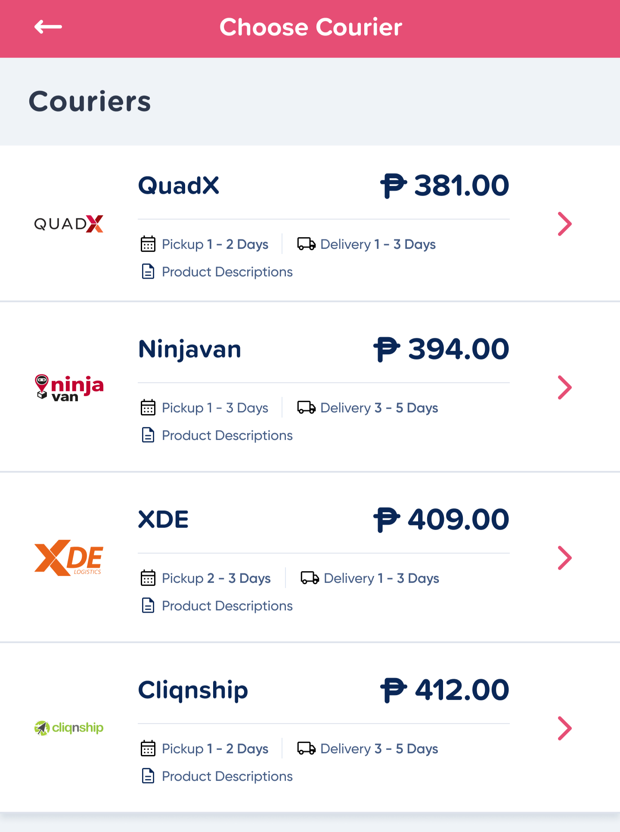Click the delivery truck icon for Ninjavan
The image size is (620, 832).
tap(307, 408)
